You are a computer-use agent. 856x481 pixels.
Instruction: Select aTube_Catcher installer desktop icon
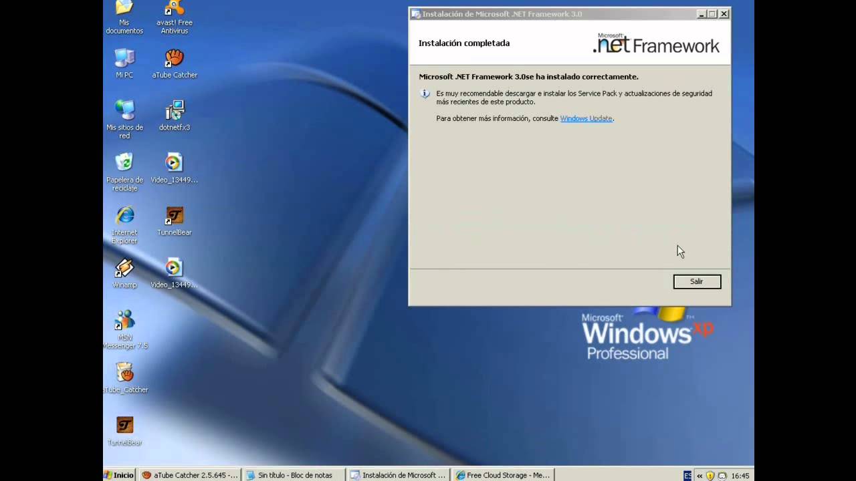[x=125, y=378]
